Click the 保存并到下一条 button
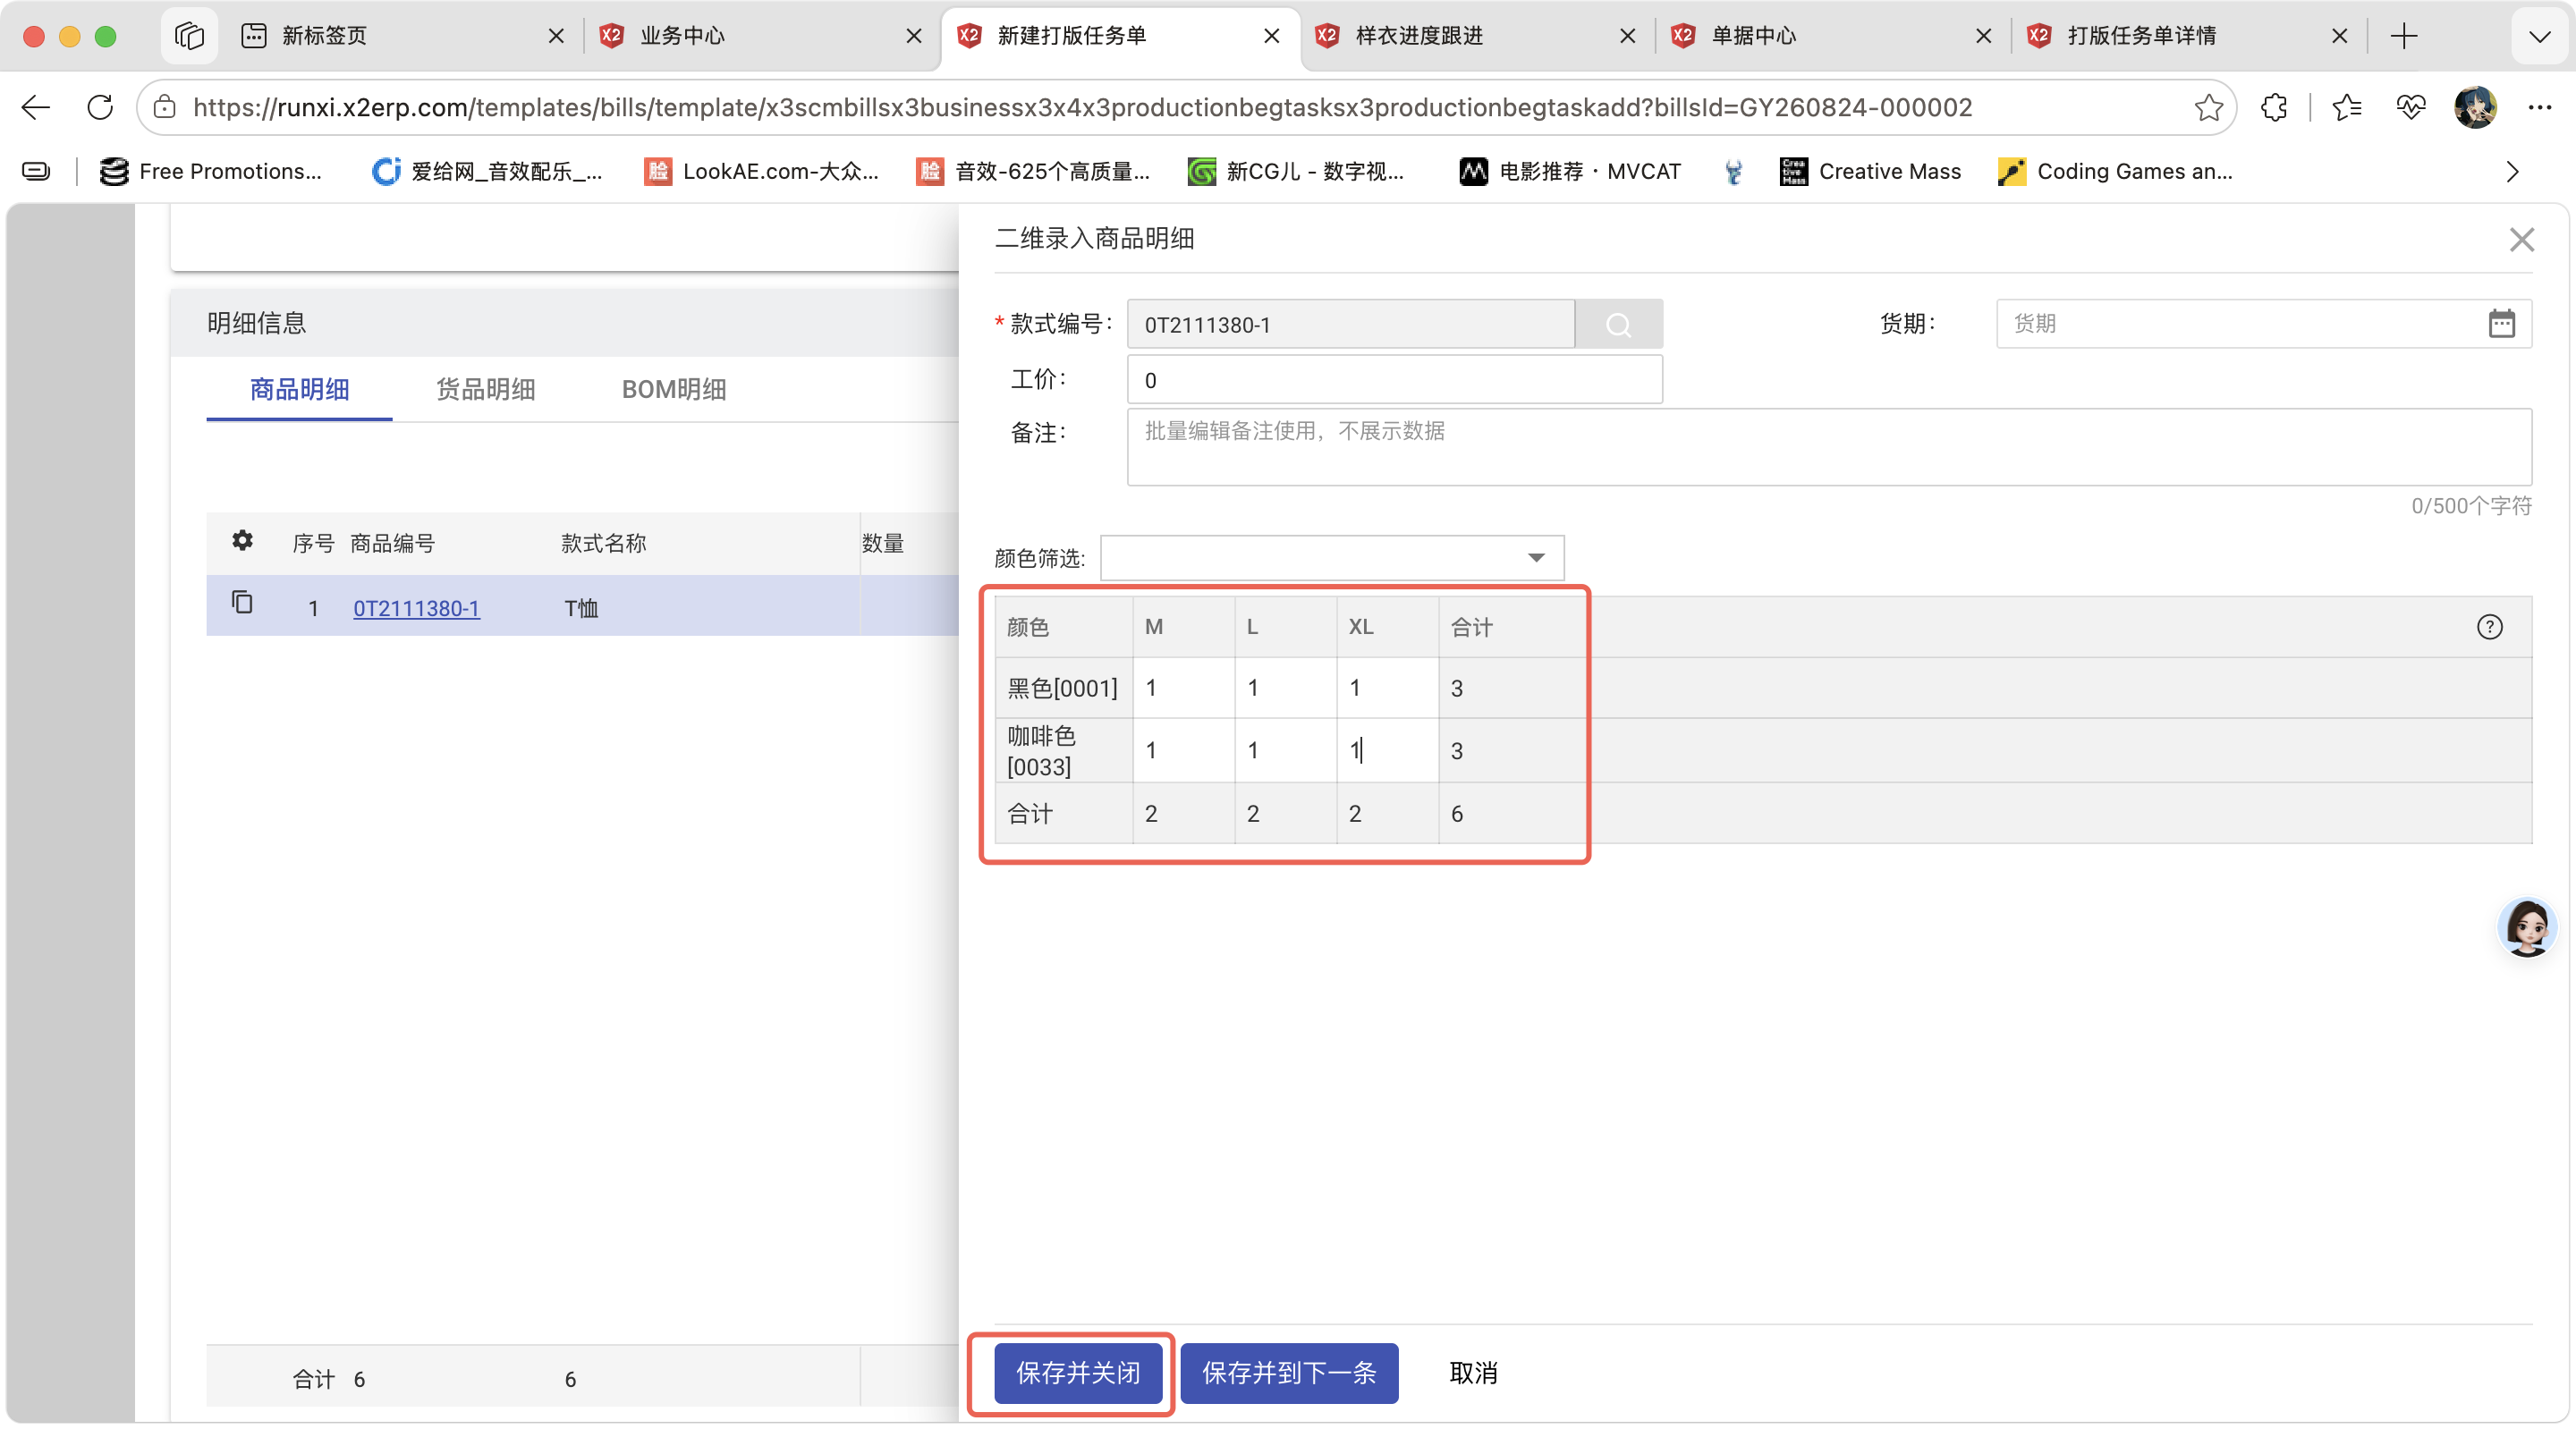The image size is (2576, 1429). click(x=1288, y=1372)
